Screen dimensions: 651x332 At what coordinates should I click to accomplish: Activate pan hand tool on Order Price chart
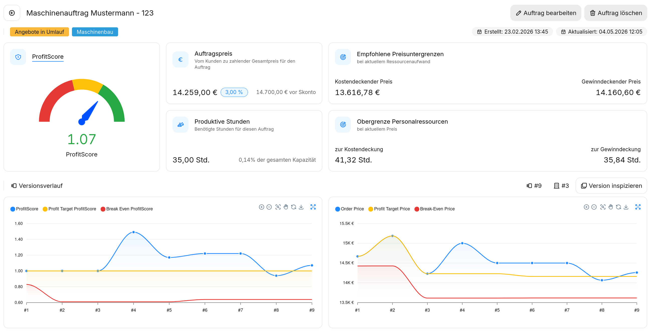[610, 207]
